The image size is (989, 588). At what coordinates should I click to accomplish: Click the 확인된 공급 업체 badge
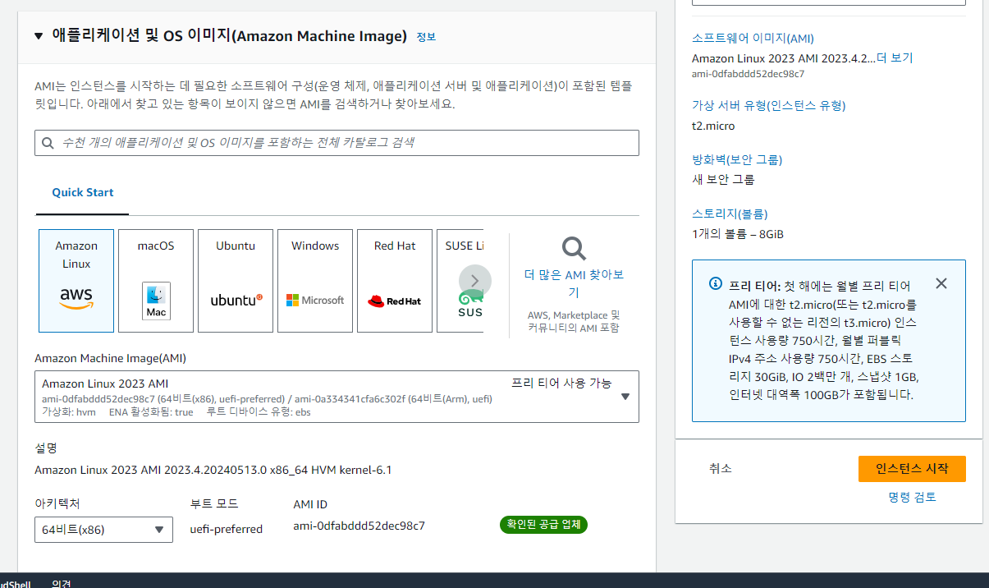point(544,525)
